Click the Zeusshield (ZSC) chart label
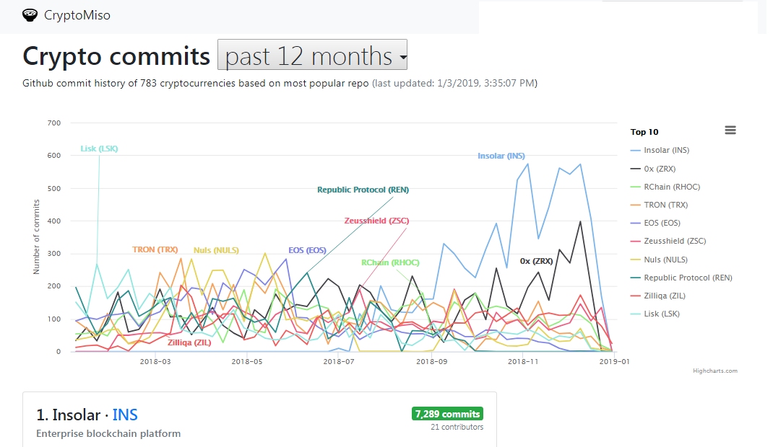The image size is (773, 447). coord(376,221)
